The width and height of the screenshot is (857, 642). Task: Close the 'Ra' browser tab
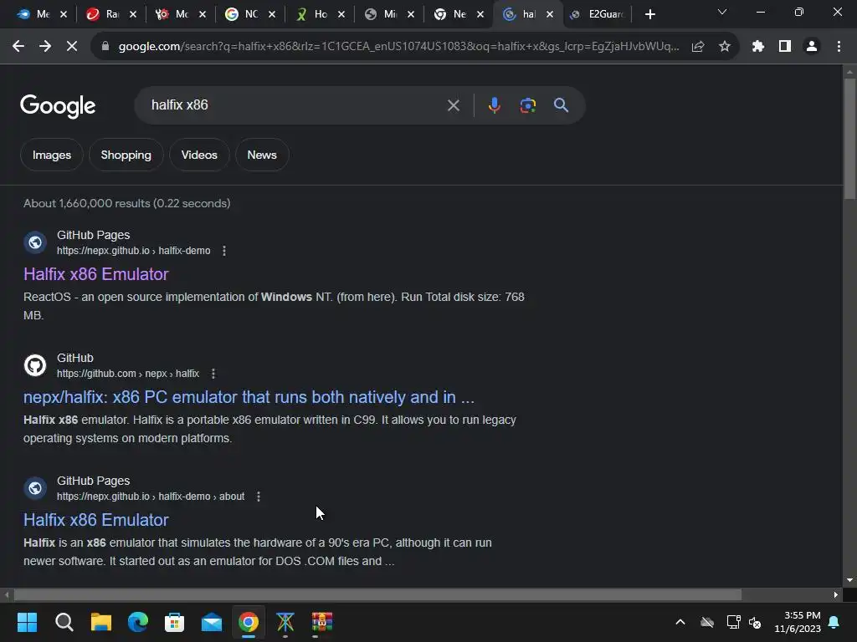point(133,14)
